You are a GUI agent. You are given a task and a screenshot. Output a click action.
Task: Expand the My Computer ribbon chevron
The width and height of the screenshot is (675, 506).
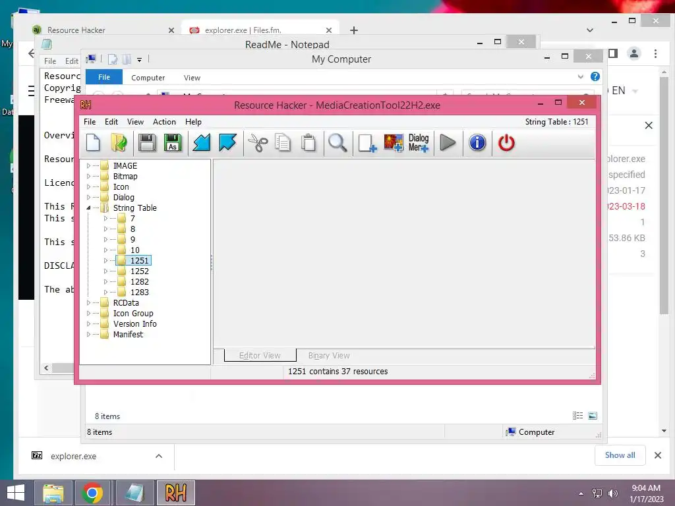[580, 76]
